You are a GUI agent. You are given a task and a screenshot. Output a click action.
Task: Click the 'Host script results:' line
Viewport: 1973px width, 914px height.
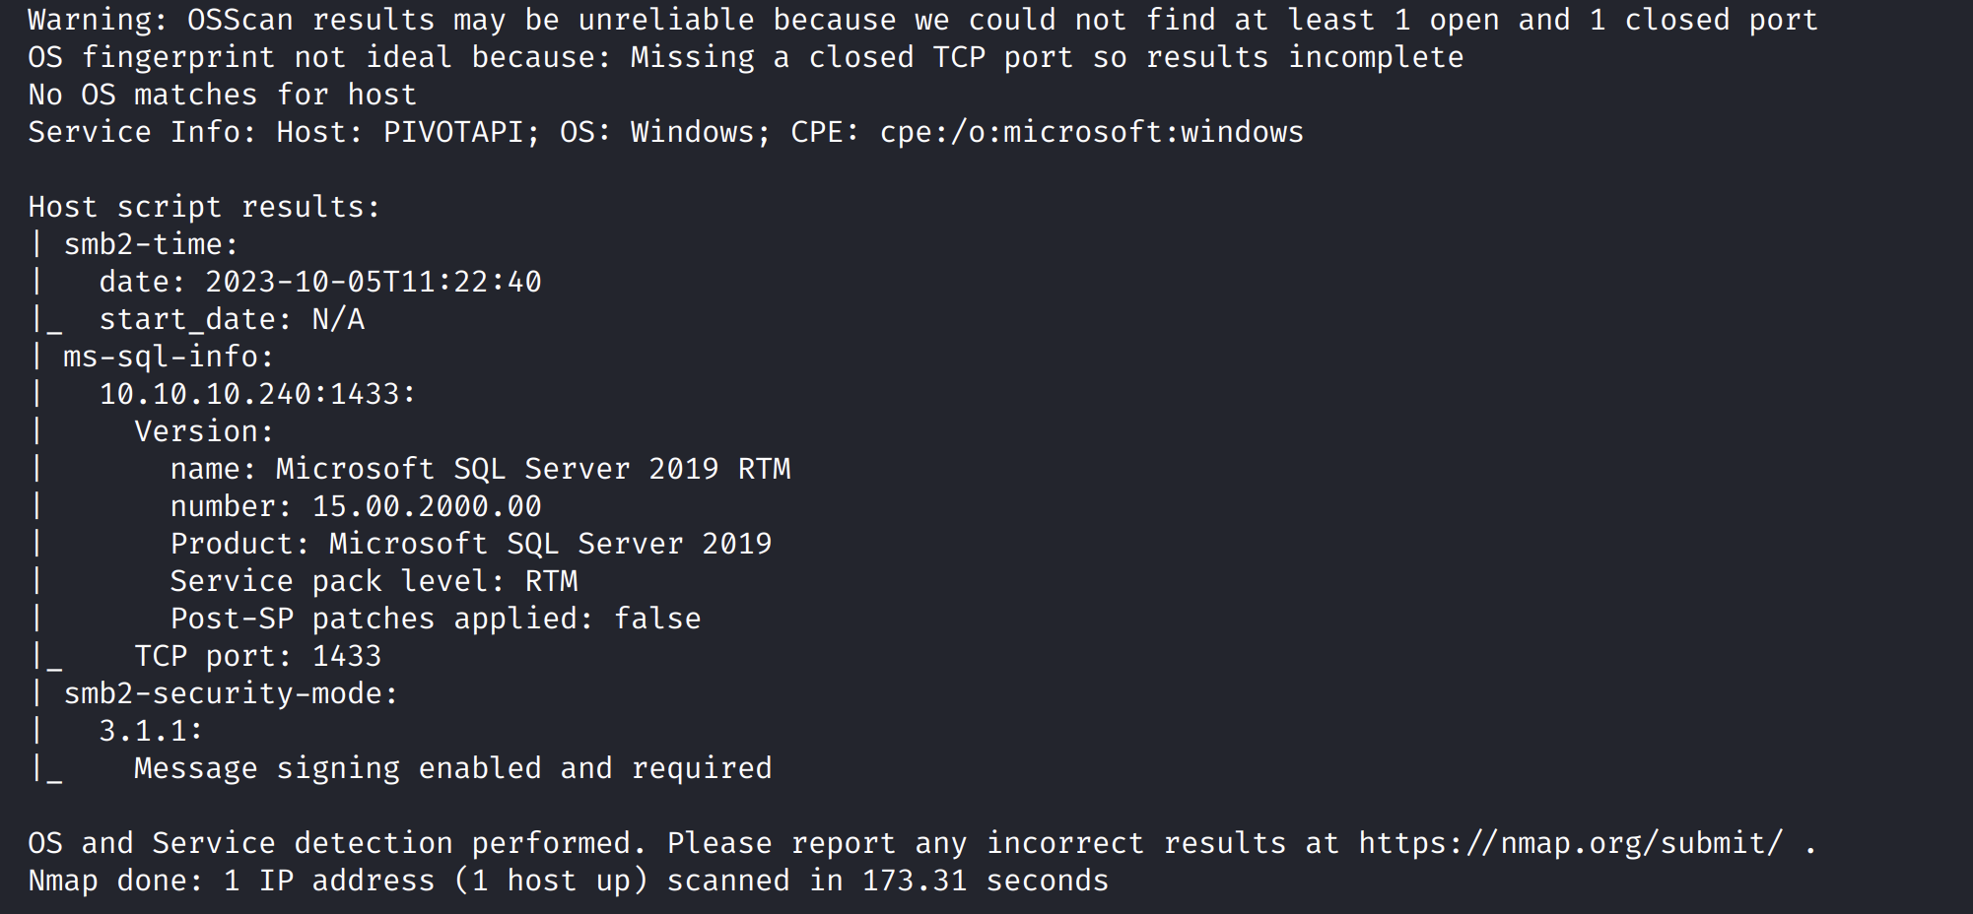204,207
